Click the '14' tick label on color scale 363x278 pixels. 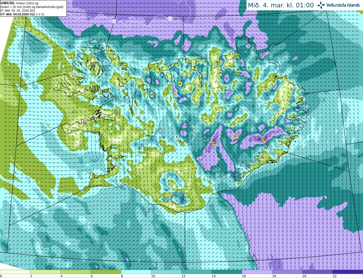[214, 276]
